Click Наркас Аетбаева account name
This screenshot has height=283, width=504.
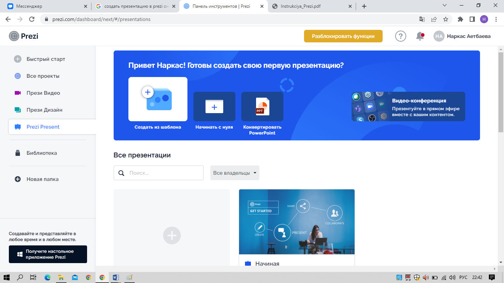pos(469,36)
